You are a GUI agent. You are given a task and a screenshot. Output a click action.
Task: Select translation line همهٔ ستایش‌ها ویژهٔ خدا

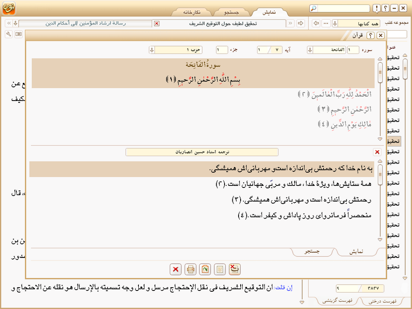click(293, 184)
